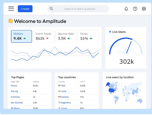The image size is (152, 115).
Task: Select the Visitors metric tab
Action: click(x=21, y=36)
